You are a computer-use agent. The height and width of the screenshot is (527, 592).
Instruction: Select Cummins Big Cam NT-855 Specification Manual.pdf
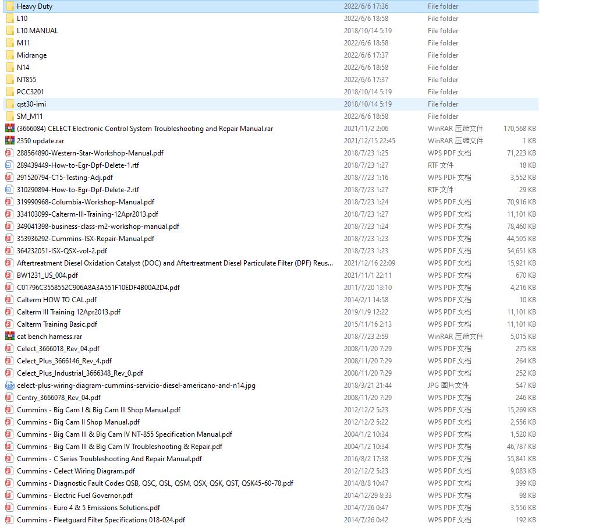125,434
